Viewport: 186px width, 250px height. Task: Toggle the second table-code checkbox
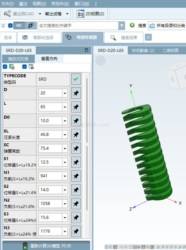(x=25, y=67)
